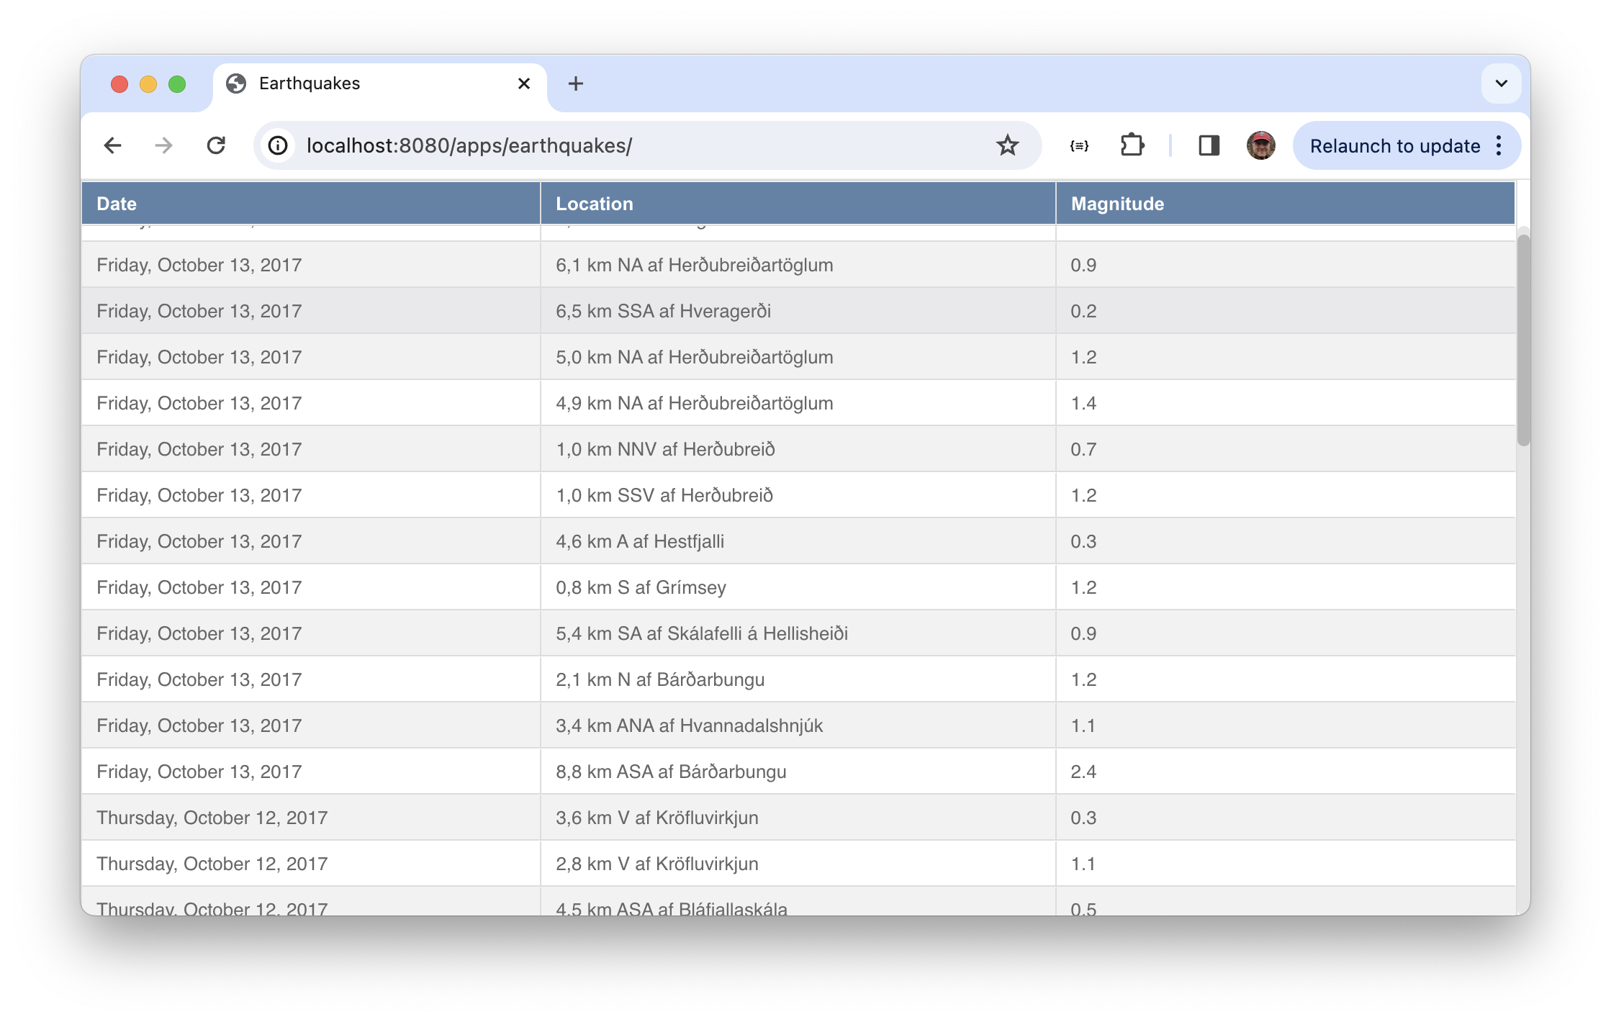This screenshot has width=1611, height=1022.
Task: Reload the Earthquakes page
Action: tap(216, 146)
